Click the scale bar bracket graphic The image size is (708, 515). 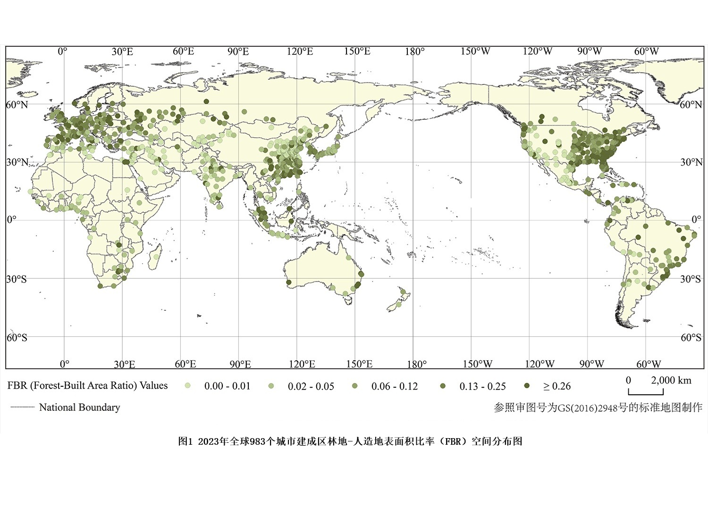[645, 391]
